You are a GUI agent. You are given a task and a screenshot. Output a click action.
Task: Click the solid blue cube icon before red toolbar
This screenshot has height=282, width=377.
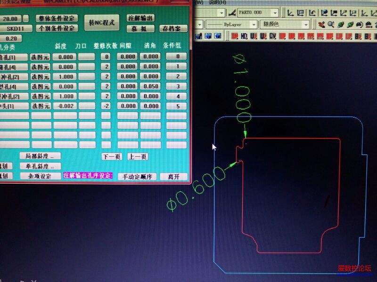(218, 36)
